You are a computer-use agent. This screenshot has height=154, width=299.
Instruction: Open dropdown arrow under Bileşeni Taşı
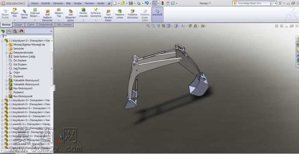pyautogui.click(x=59, y=20)
